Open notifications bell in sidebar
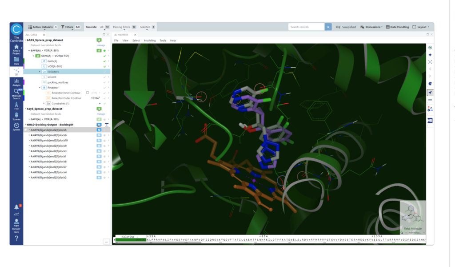This screenshot has height=267, width=455. (x=16, y=207)
